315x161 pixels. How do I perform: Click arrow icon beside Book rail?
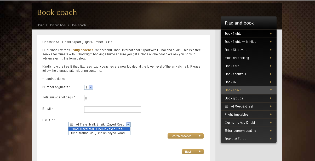coord(271,82)
